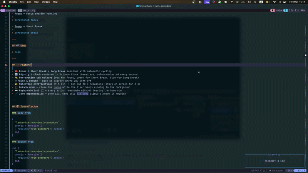Check the battery status icon
308x173 pixels.
268,2
